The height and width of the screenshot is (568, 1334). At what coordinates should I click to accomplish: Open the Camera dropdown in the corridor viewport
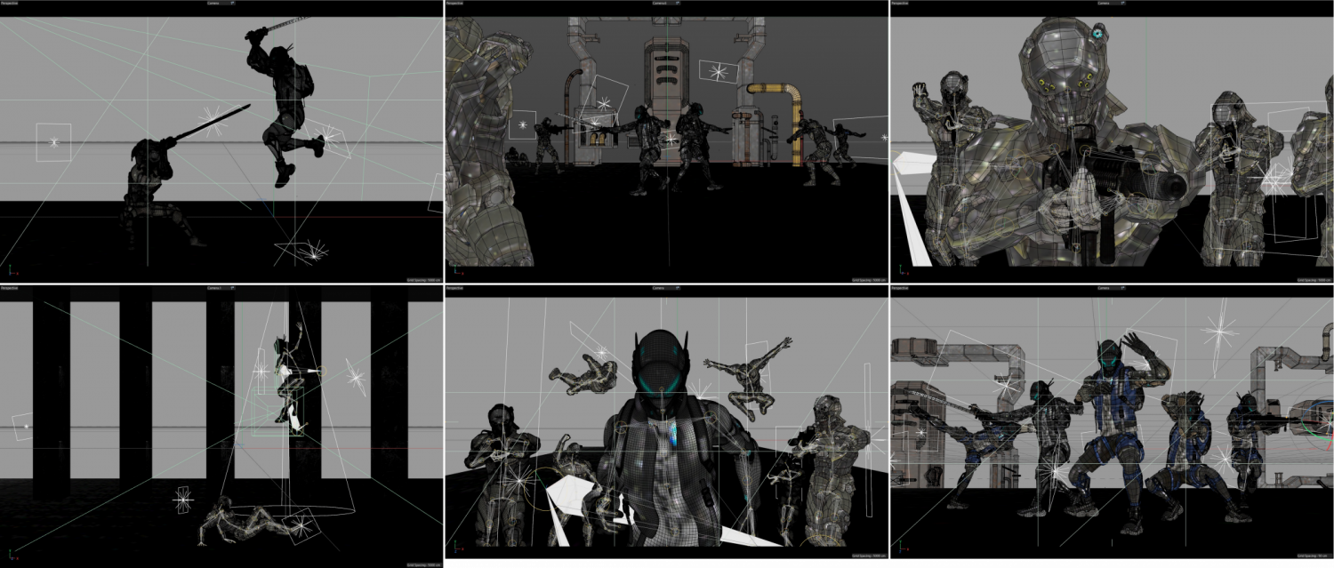pyautogui.click(x=662, y=4)
